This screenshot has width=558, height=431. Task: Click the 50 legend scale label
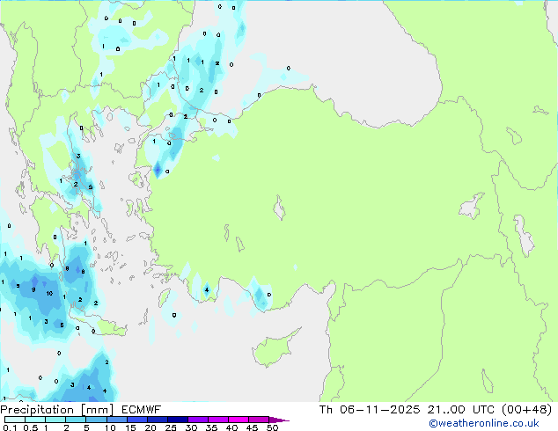tap(272, 427)
